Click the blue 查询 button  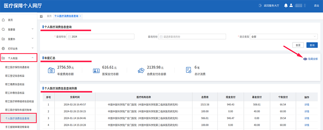click(312, 45)
